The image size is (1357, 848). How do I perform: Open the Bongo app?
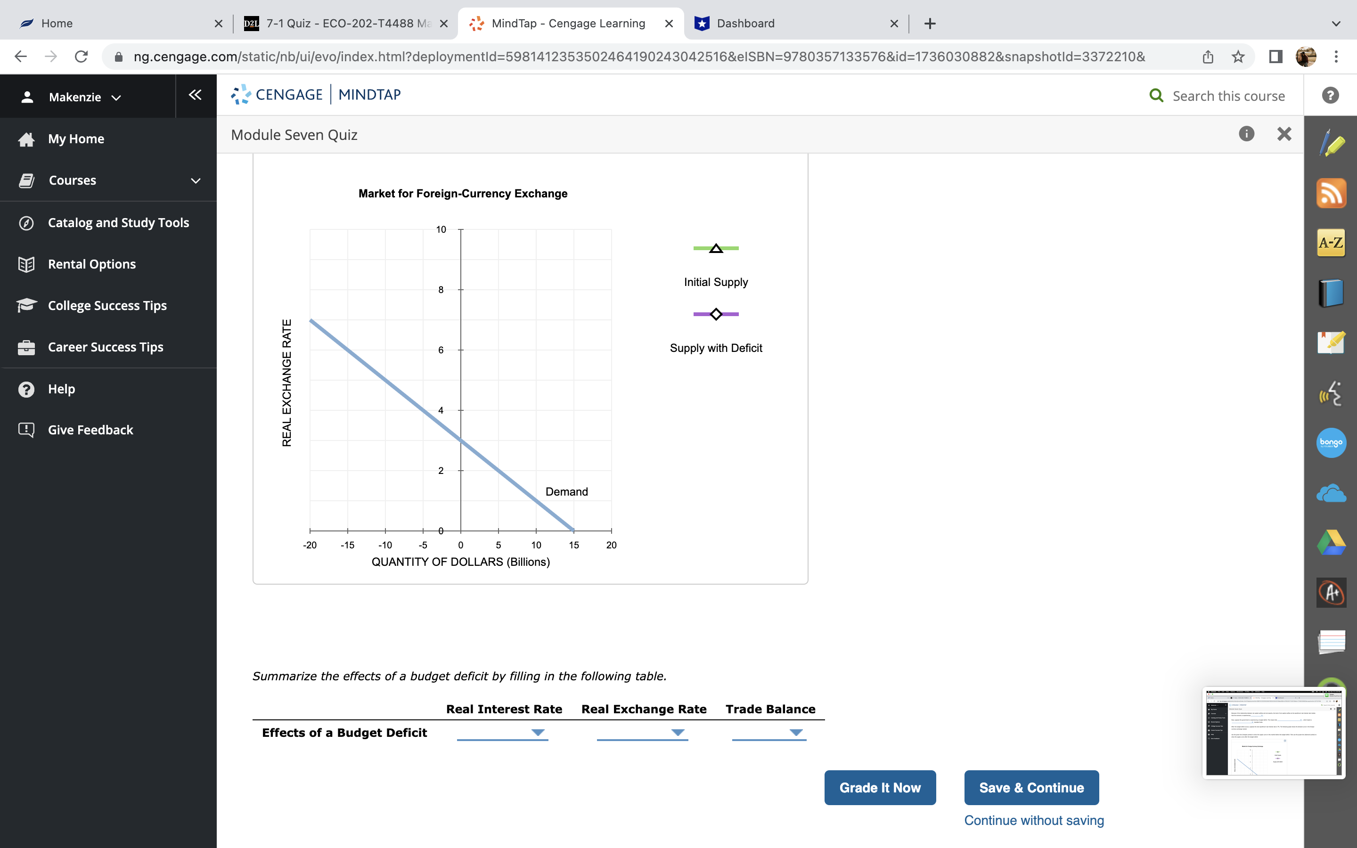tap(1332, 442)
